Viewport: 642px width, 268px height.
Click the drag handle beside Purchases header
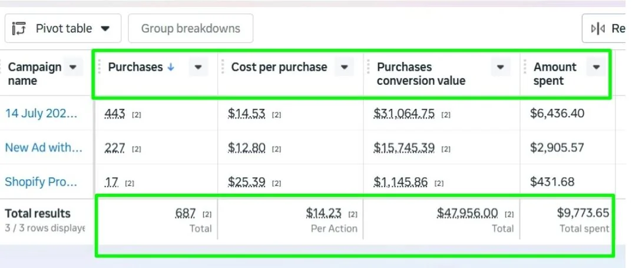(x=99, y=67)
